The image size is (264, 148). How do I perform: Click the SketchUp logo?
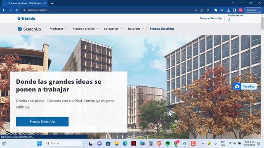click(29, 29)
